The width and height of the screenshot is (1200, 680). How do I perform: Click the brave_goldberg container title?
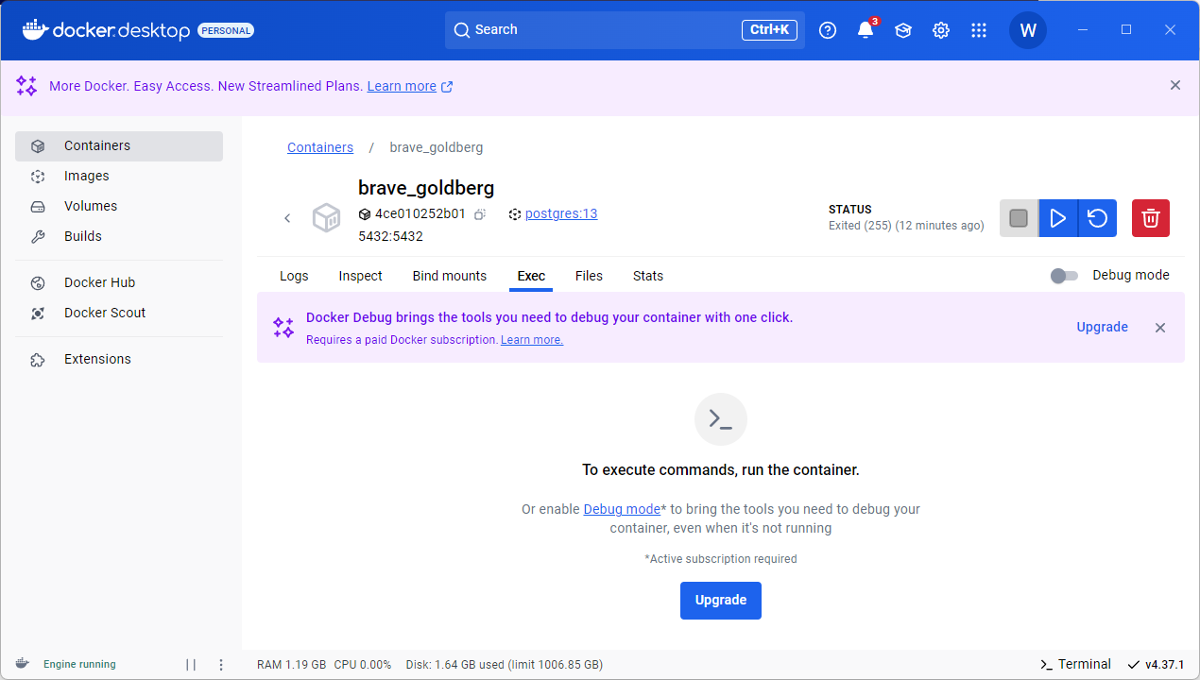(426, 187)
